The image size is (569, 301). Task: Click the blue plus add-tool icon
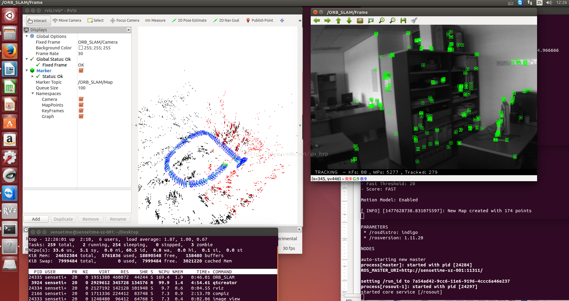click(282, 20)
